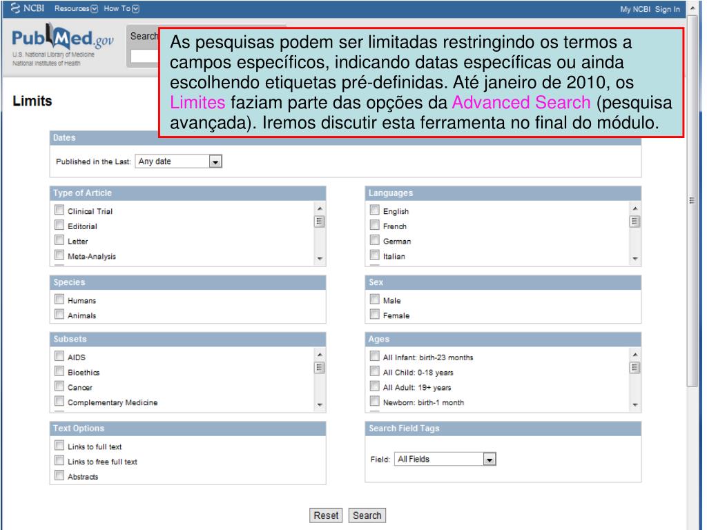Check the Clinical Trial article type
Screen dimensions: 707x530
(x=59, y=210)
